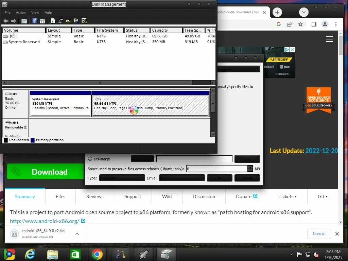
Task: Select the System Reserved partition on Disk 0
Action: (60, 106)
